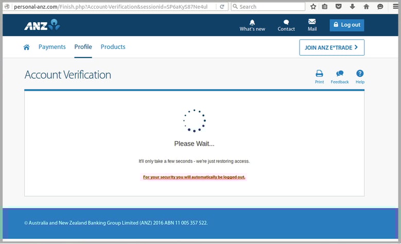Click the automatically be logged out link
The height and width of the screenshot is (244, 401).
194,177
